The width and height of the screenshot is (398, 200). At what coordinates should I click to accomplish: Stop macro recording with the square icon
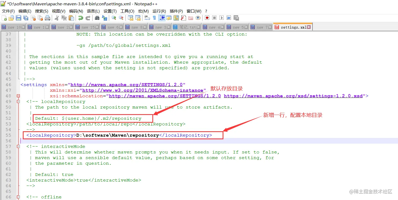click(214, 18)
